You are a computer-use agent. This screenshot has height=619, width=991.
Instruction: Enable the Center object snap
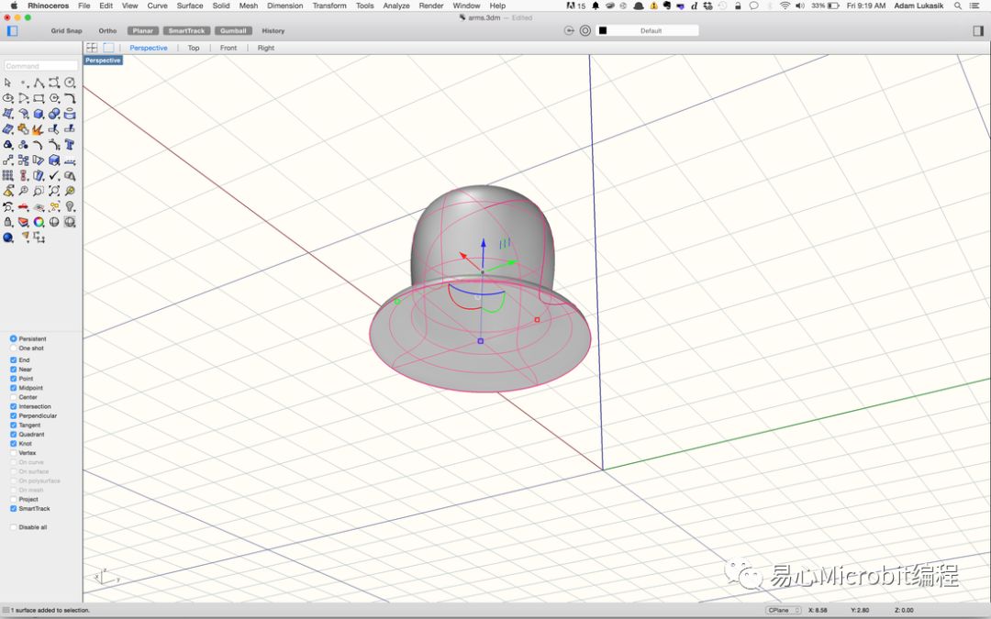click(x=14, y=397)
